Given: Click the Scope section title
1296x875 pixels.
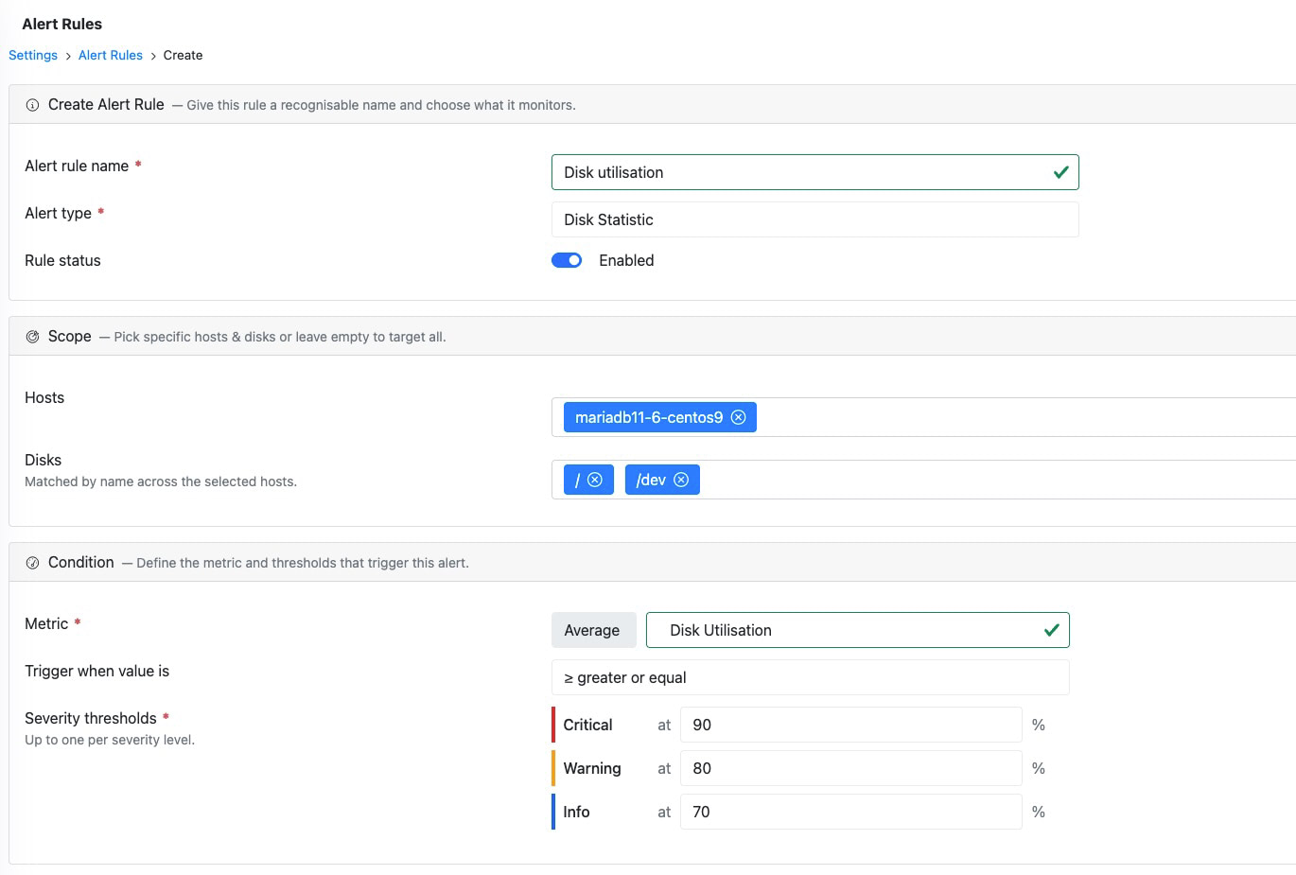Looking at the screenshot, I should [70, 336].
